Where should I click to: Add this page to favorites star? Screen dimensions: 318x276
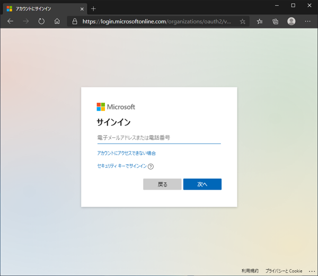242,21
